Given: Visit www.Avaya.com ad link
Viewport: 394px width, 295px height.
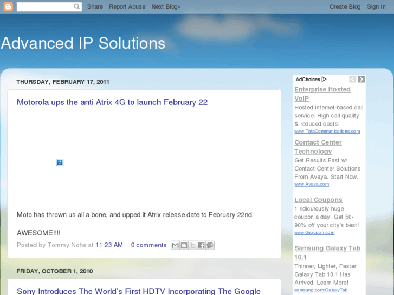Looking at the screenshot, I should tap(312, 184).
